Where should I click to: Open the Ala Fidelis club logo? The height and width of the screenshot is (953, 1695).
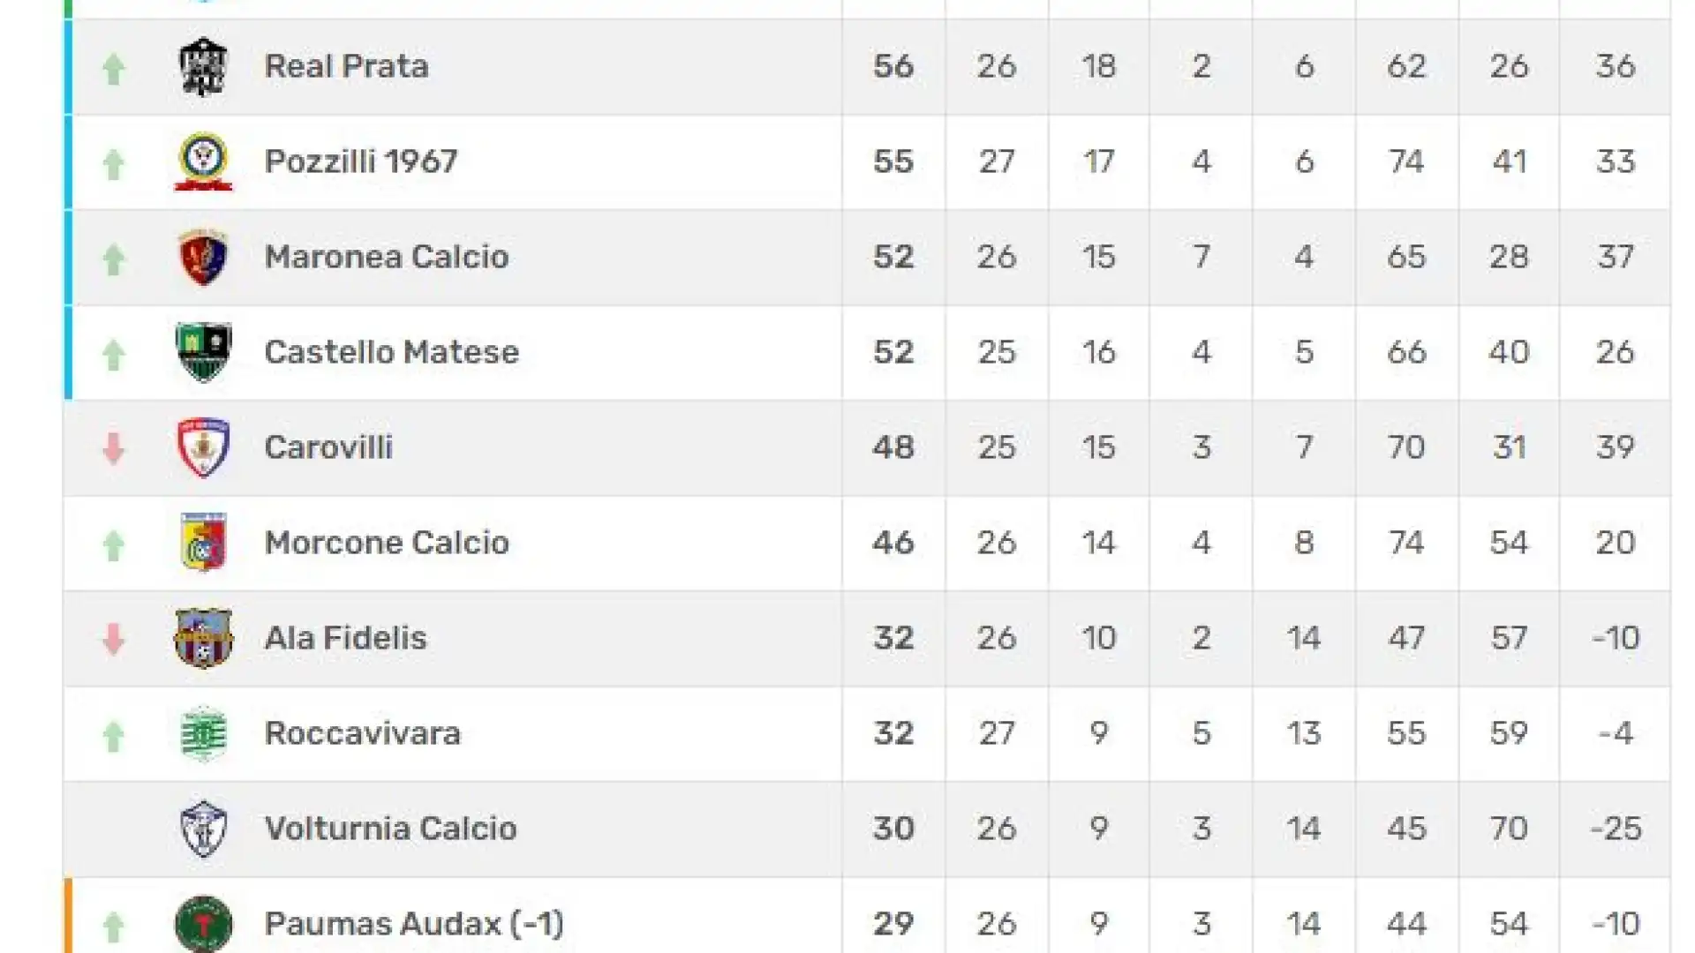(x=203, y=639)
